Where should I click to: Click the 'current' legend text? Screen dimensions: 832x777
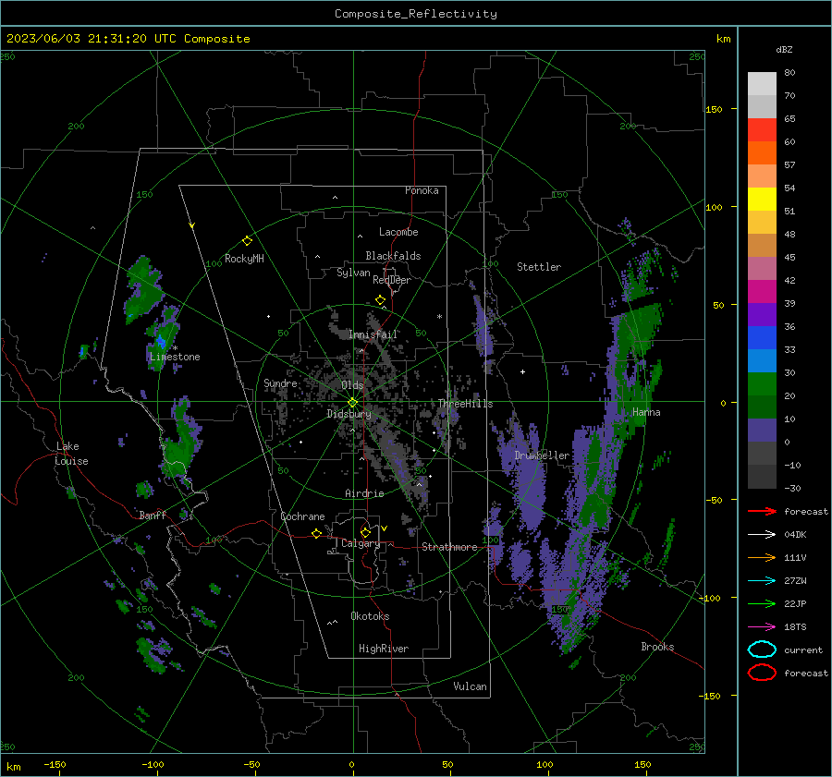pyautogui.click(x=803, y=650)
